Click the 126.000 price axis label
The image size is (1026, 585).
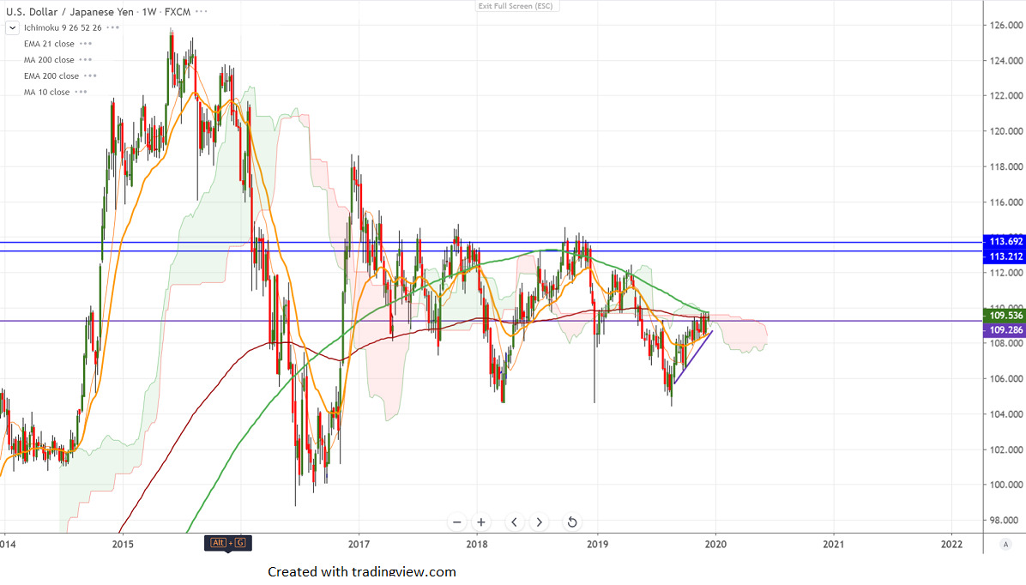pyautogui.click(x=1005, y=26)
